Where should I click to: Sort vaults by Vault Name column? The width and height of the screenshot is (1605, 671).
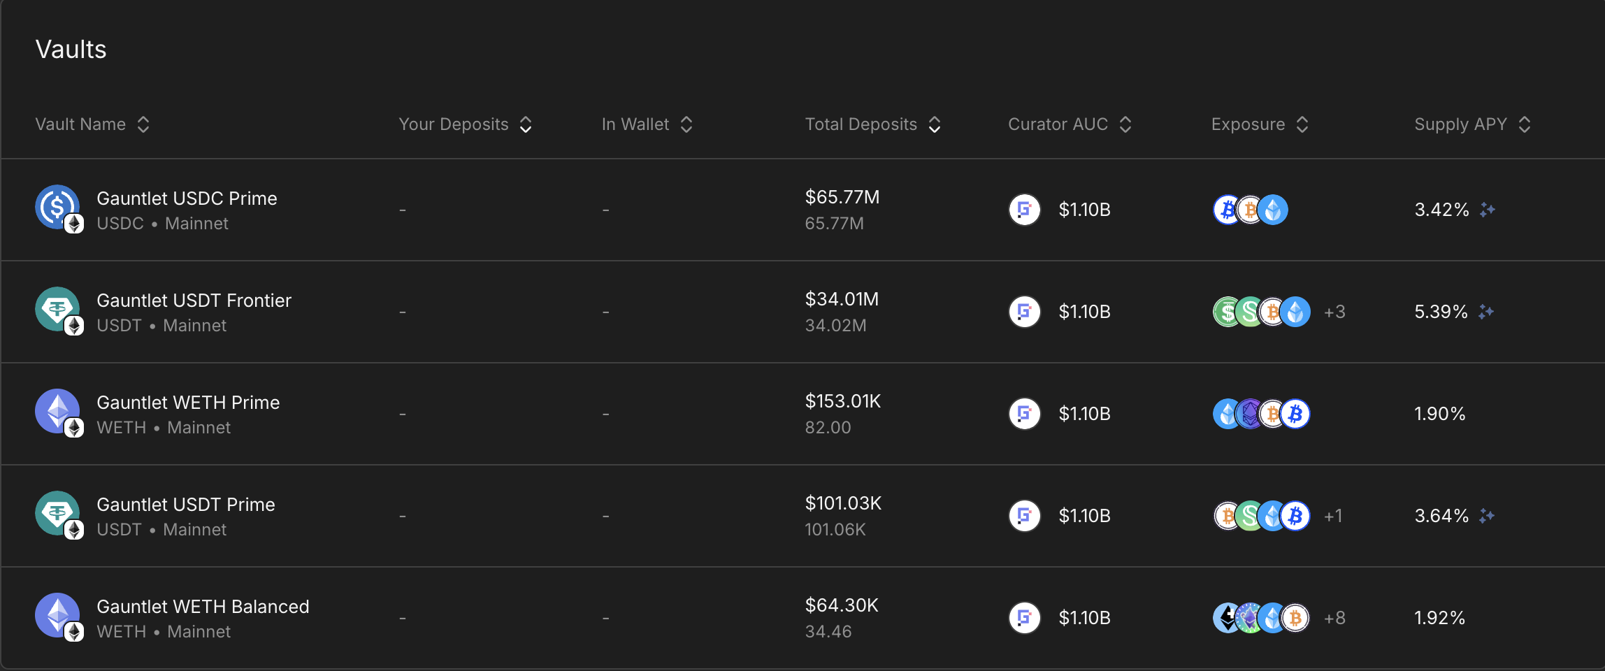point(92,124)
